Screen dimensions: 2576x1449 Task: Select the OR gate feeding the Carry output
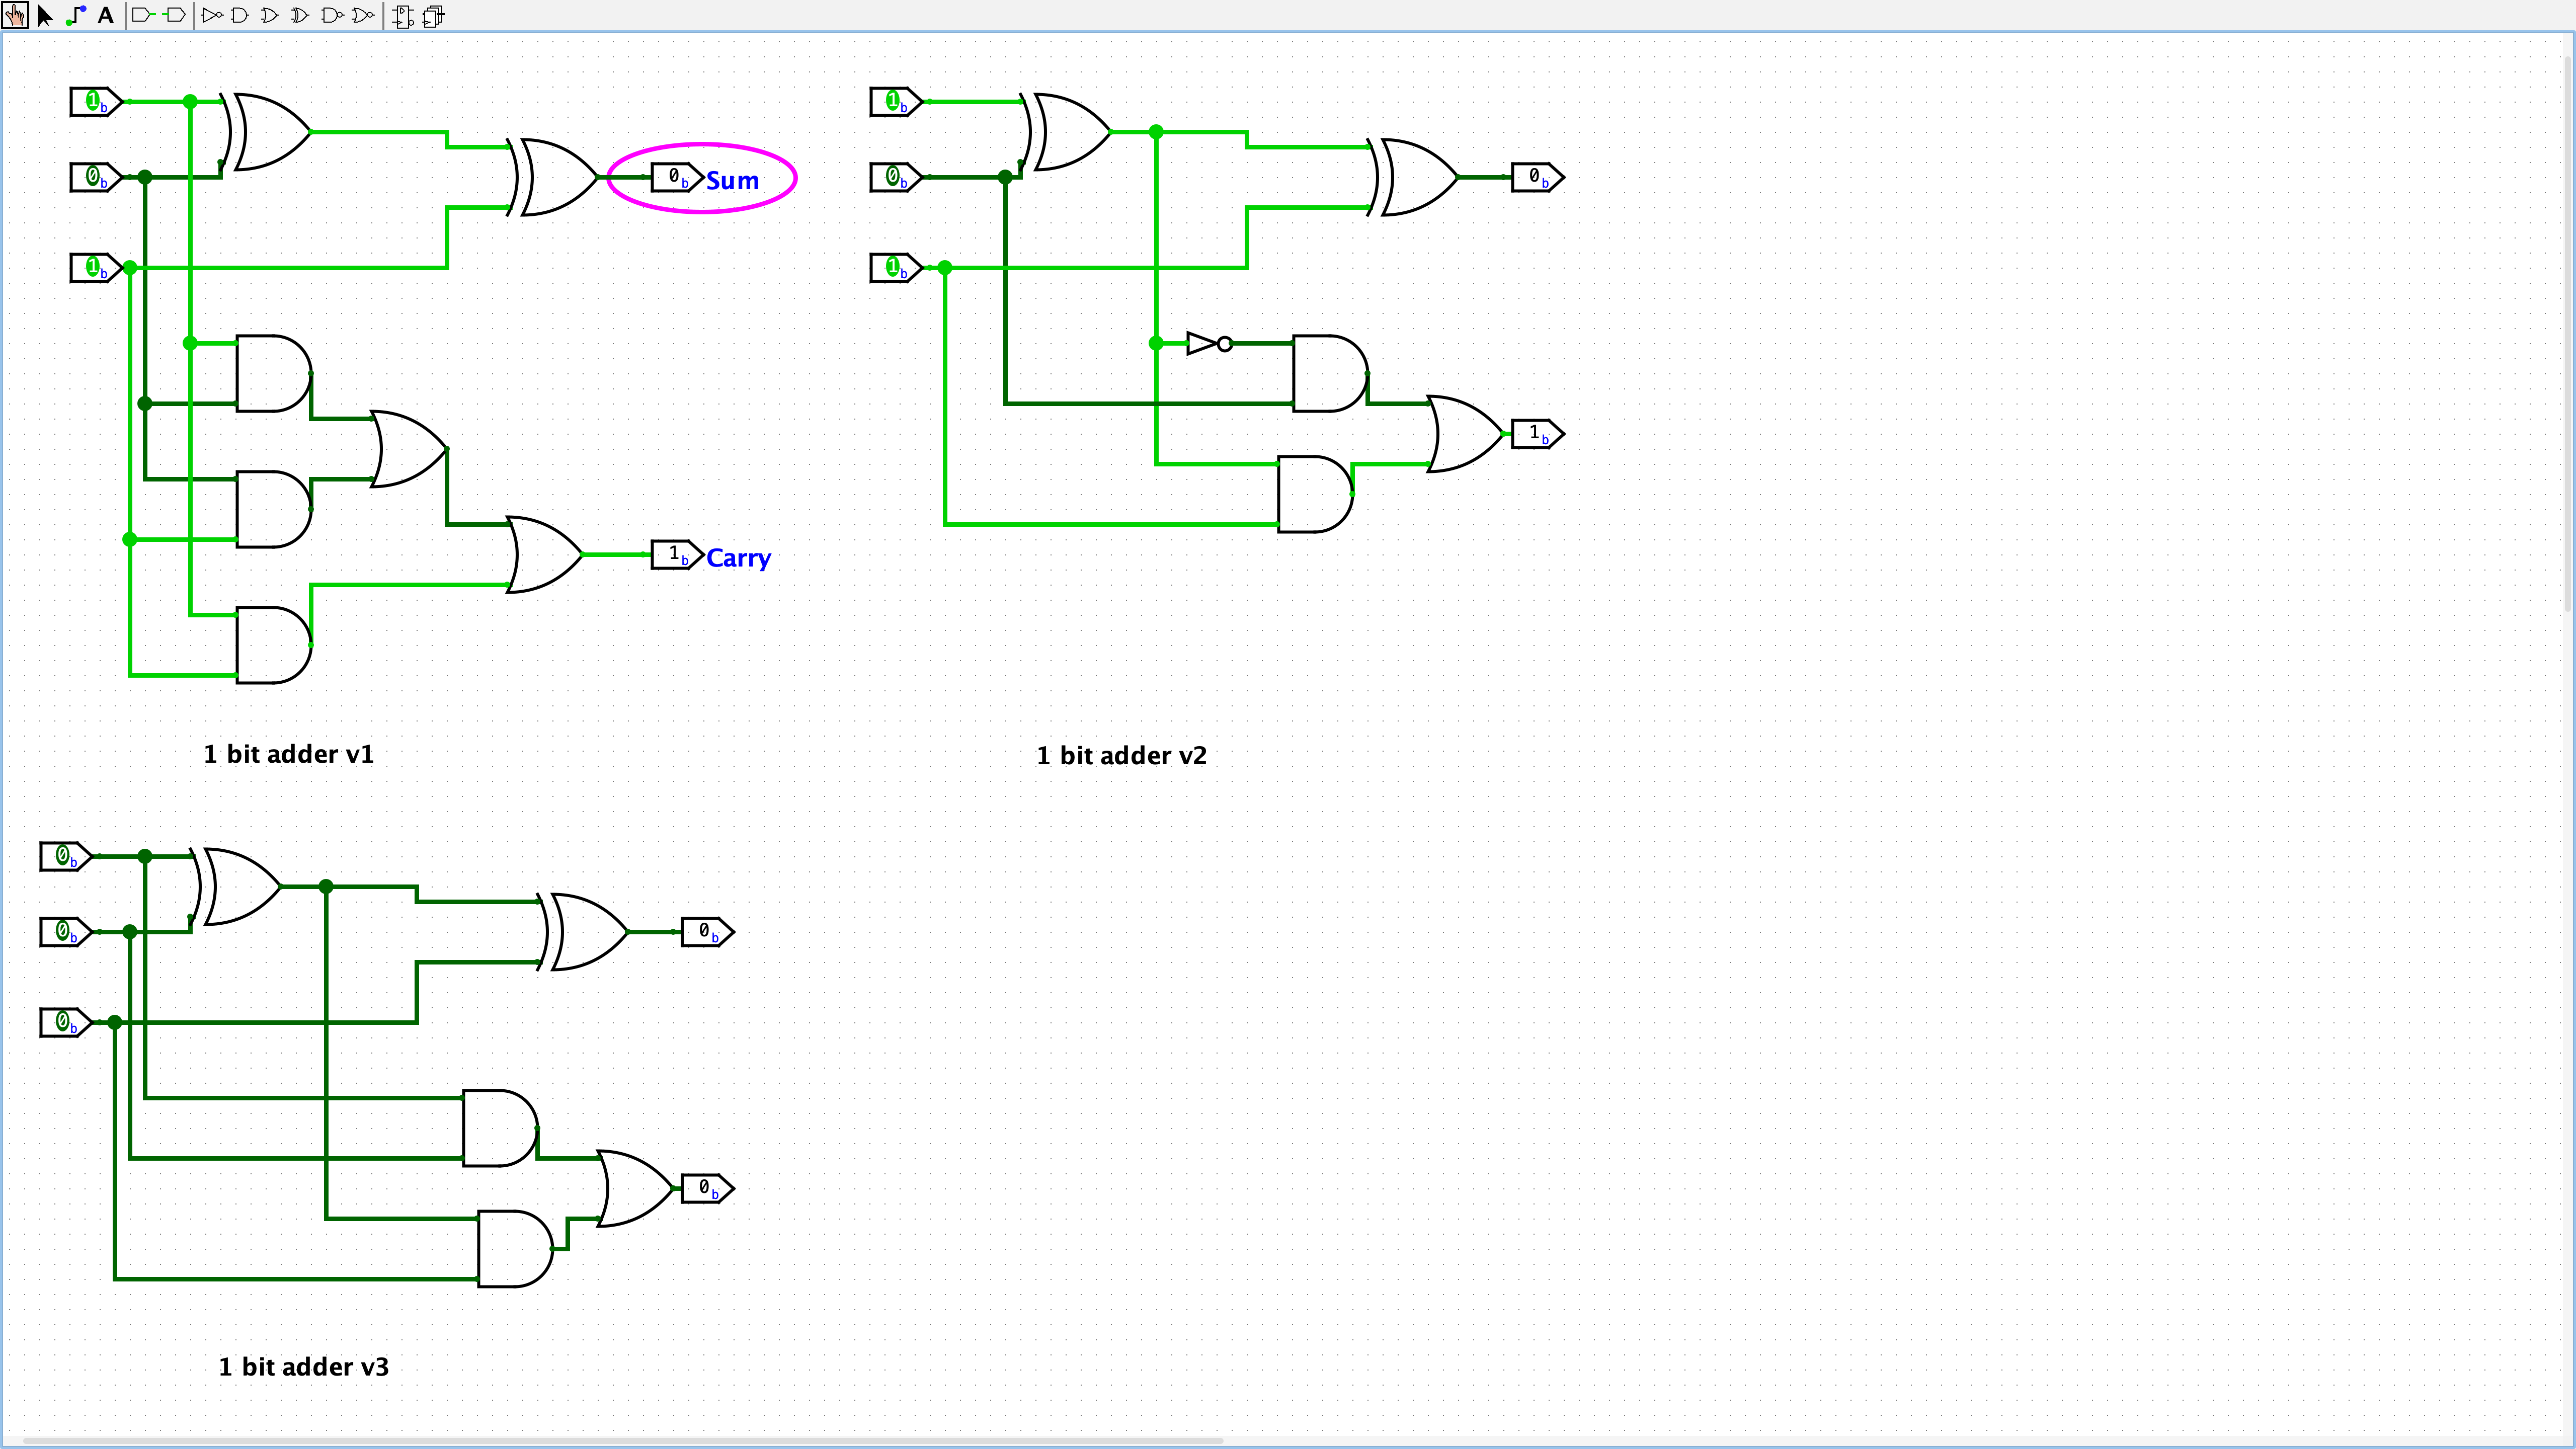point(545,554)
